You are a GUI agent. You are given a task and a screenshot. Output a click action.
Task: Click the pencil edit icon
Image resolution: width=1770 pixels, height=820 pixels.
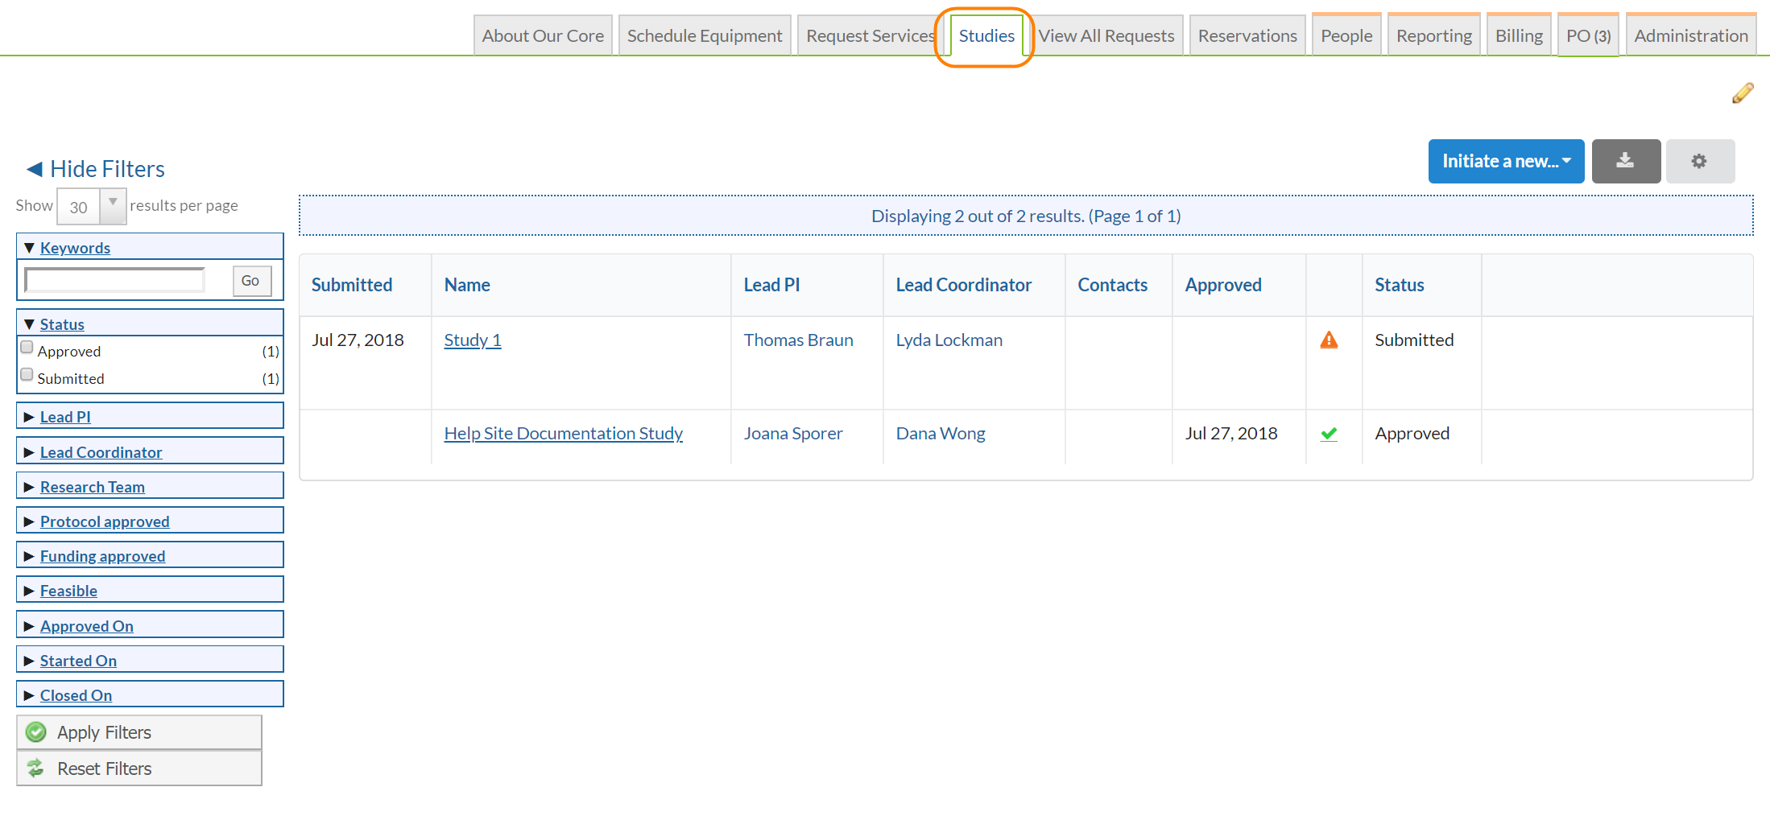[x=1743, y=93]
